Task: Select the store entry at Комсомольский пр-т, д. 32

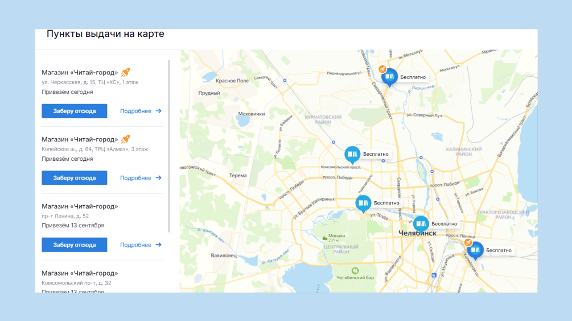Action: [x=80, y=273]
